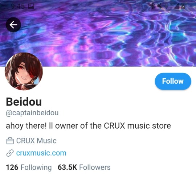196x174 pixels.
Task: Click the CRUX Music category label
Action: pyautogui.click(x=36, y=141)
